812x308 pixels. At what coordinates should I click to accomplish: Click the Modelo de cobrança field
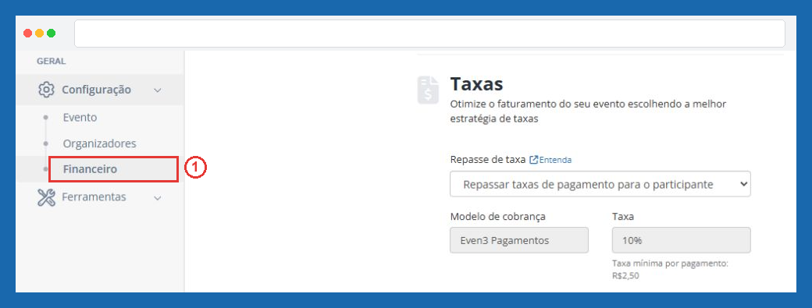coord(519,240)
